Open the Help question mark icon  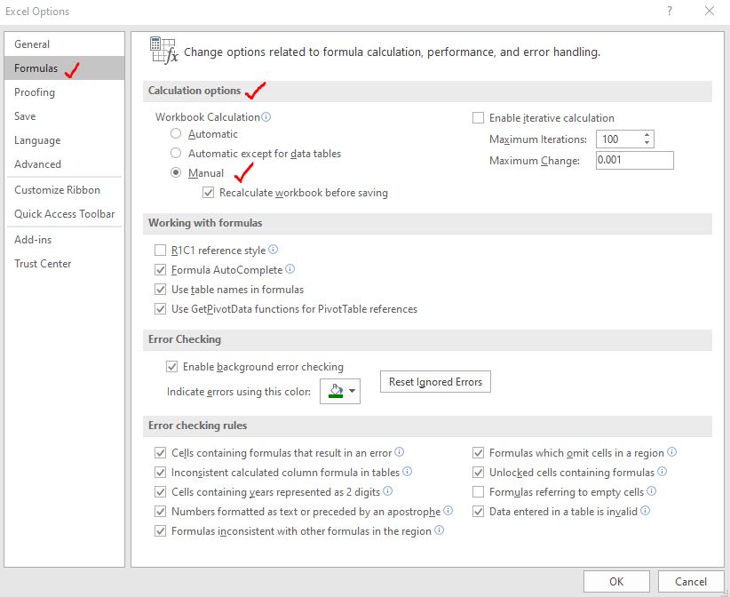(670, 11)
